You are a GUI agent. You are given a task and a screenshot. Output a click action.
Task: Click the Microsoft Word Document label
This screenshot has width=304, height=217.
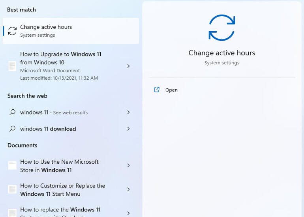[x=50, y=71]
